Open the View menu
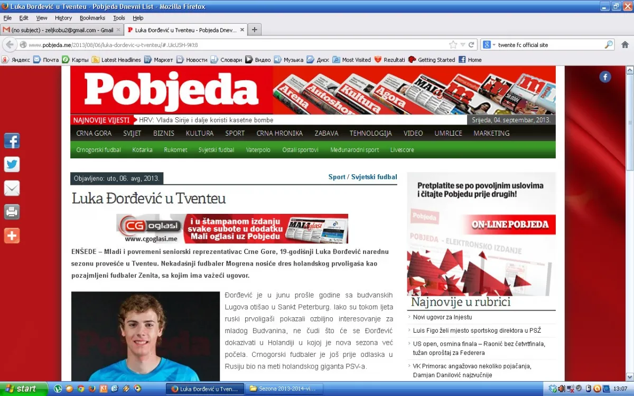Image resolution: width=634 pixels, height=396 pixels. click(42, 18)
